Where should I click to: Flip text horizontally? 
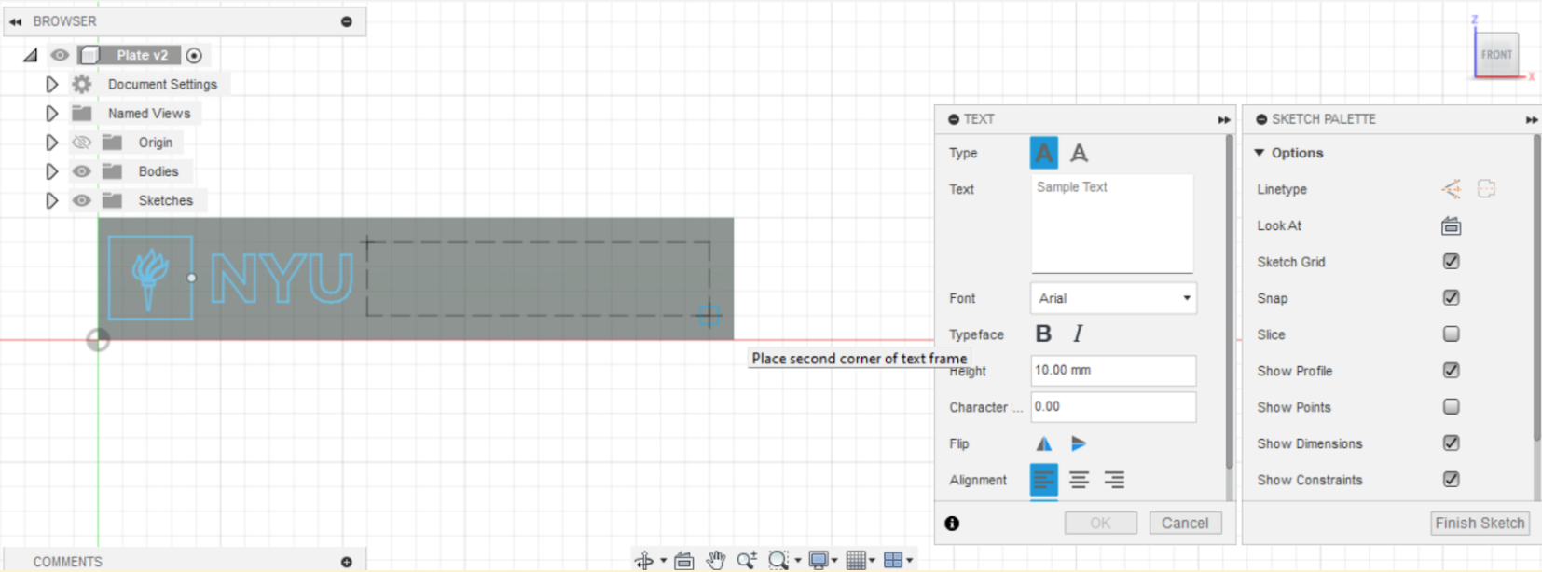coord(1043,443)
